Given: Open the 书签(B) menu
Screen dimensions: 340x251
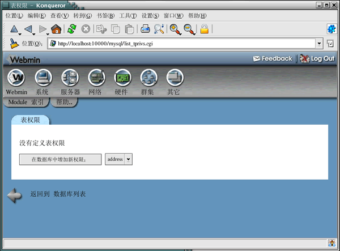Looking at the screenshot, I should click(105, 16).
